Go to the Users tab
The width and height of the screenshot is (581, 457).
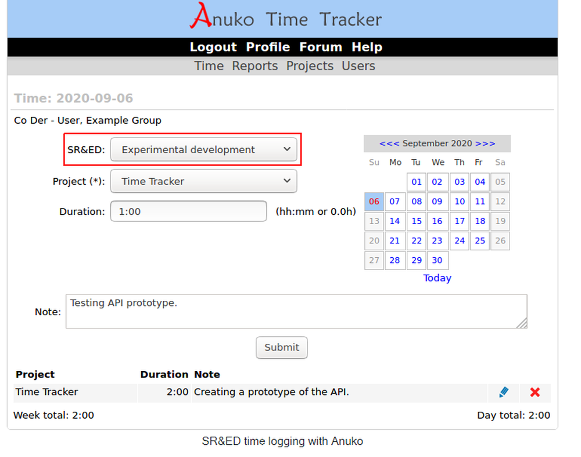(358, 66)
